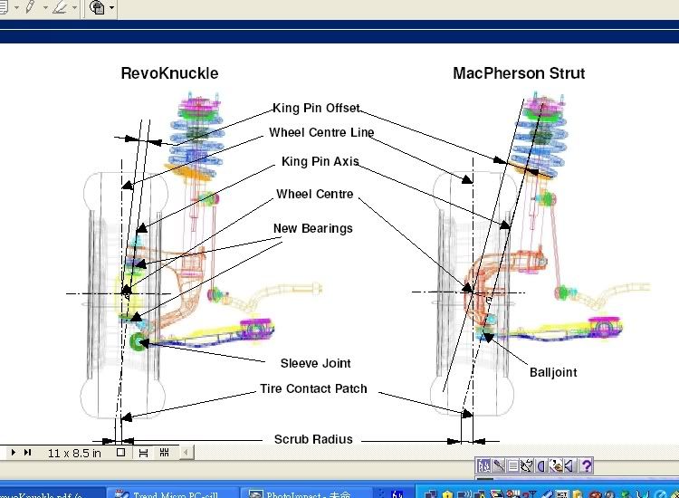This screenshot has width=679, height=498.
Task: Click the language bar icon in taskbar
Action: click(x=397, y=493)
